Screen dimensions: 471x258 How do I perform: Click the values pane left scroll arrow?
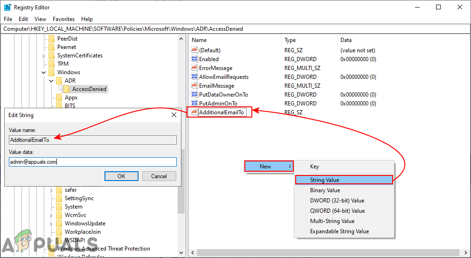point(192,252)
